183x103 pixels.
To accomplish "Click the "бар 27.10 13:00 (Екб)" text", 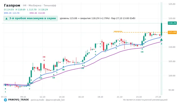I will [x=123, y=18].
